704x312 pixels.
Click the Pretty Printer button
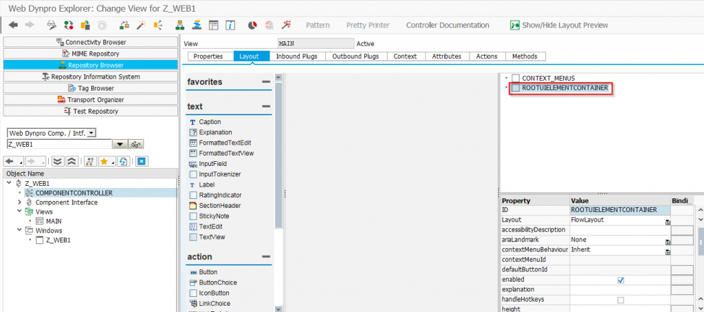[x=368, y=25]
